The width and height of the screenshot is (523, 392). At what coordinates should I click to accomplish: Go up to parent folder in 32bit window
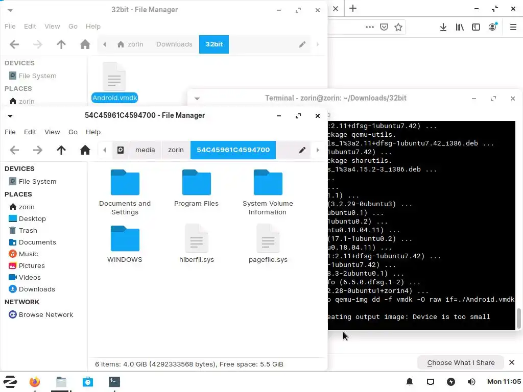61,44
